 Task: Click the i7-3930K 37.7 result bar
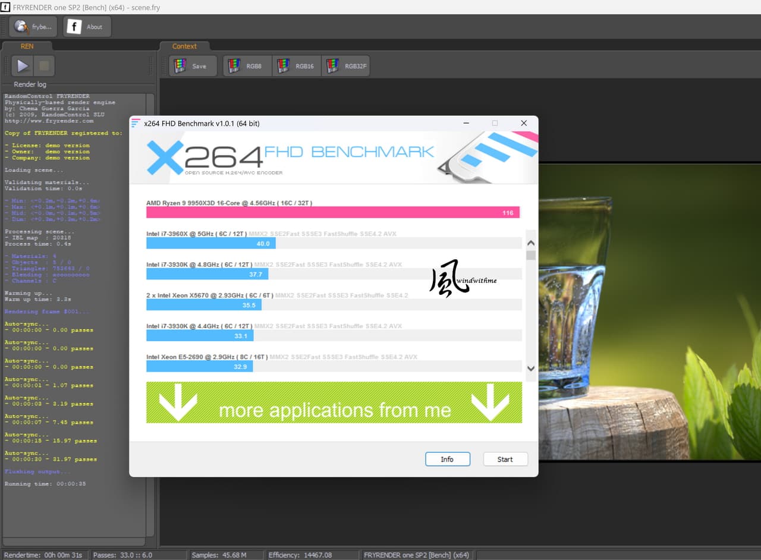coord(207,274)
